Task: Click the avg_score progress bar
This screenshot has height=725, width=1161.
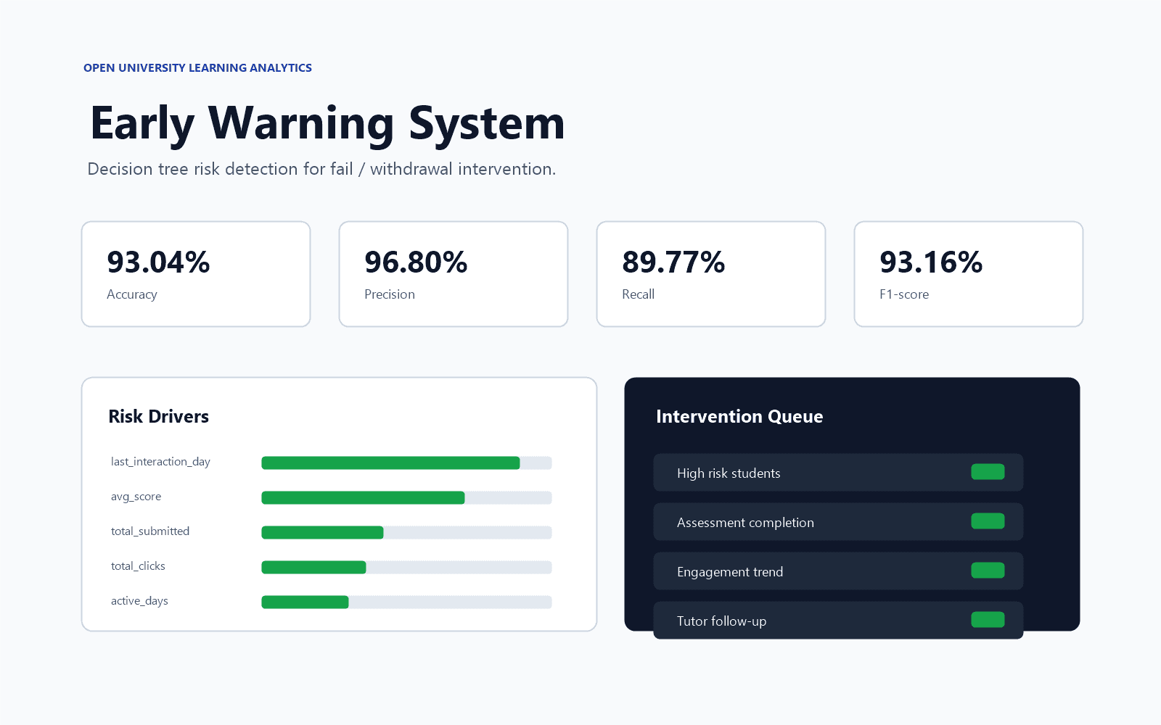Action: [406, 497]
